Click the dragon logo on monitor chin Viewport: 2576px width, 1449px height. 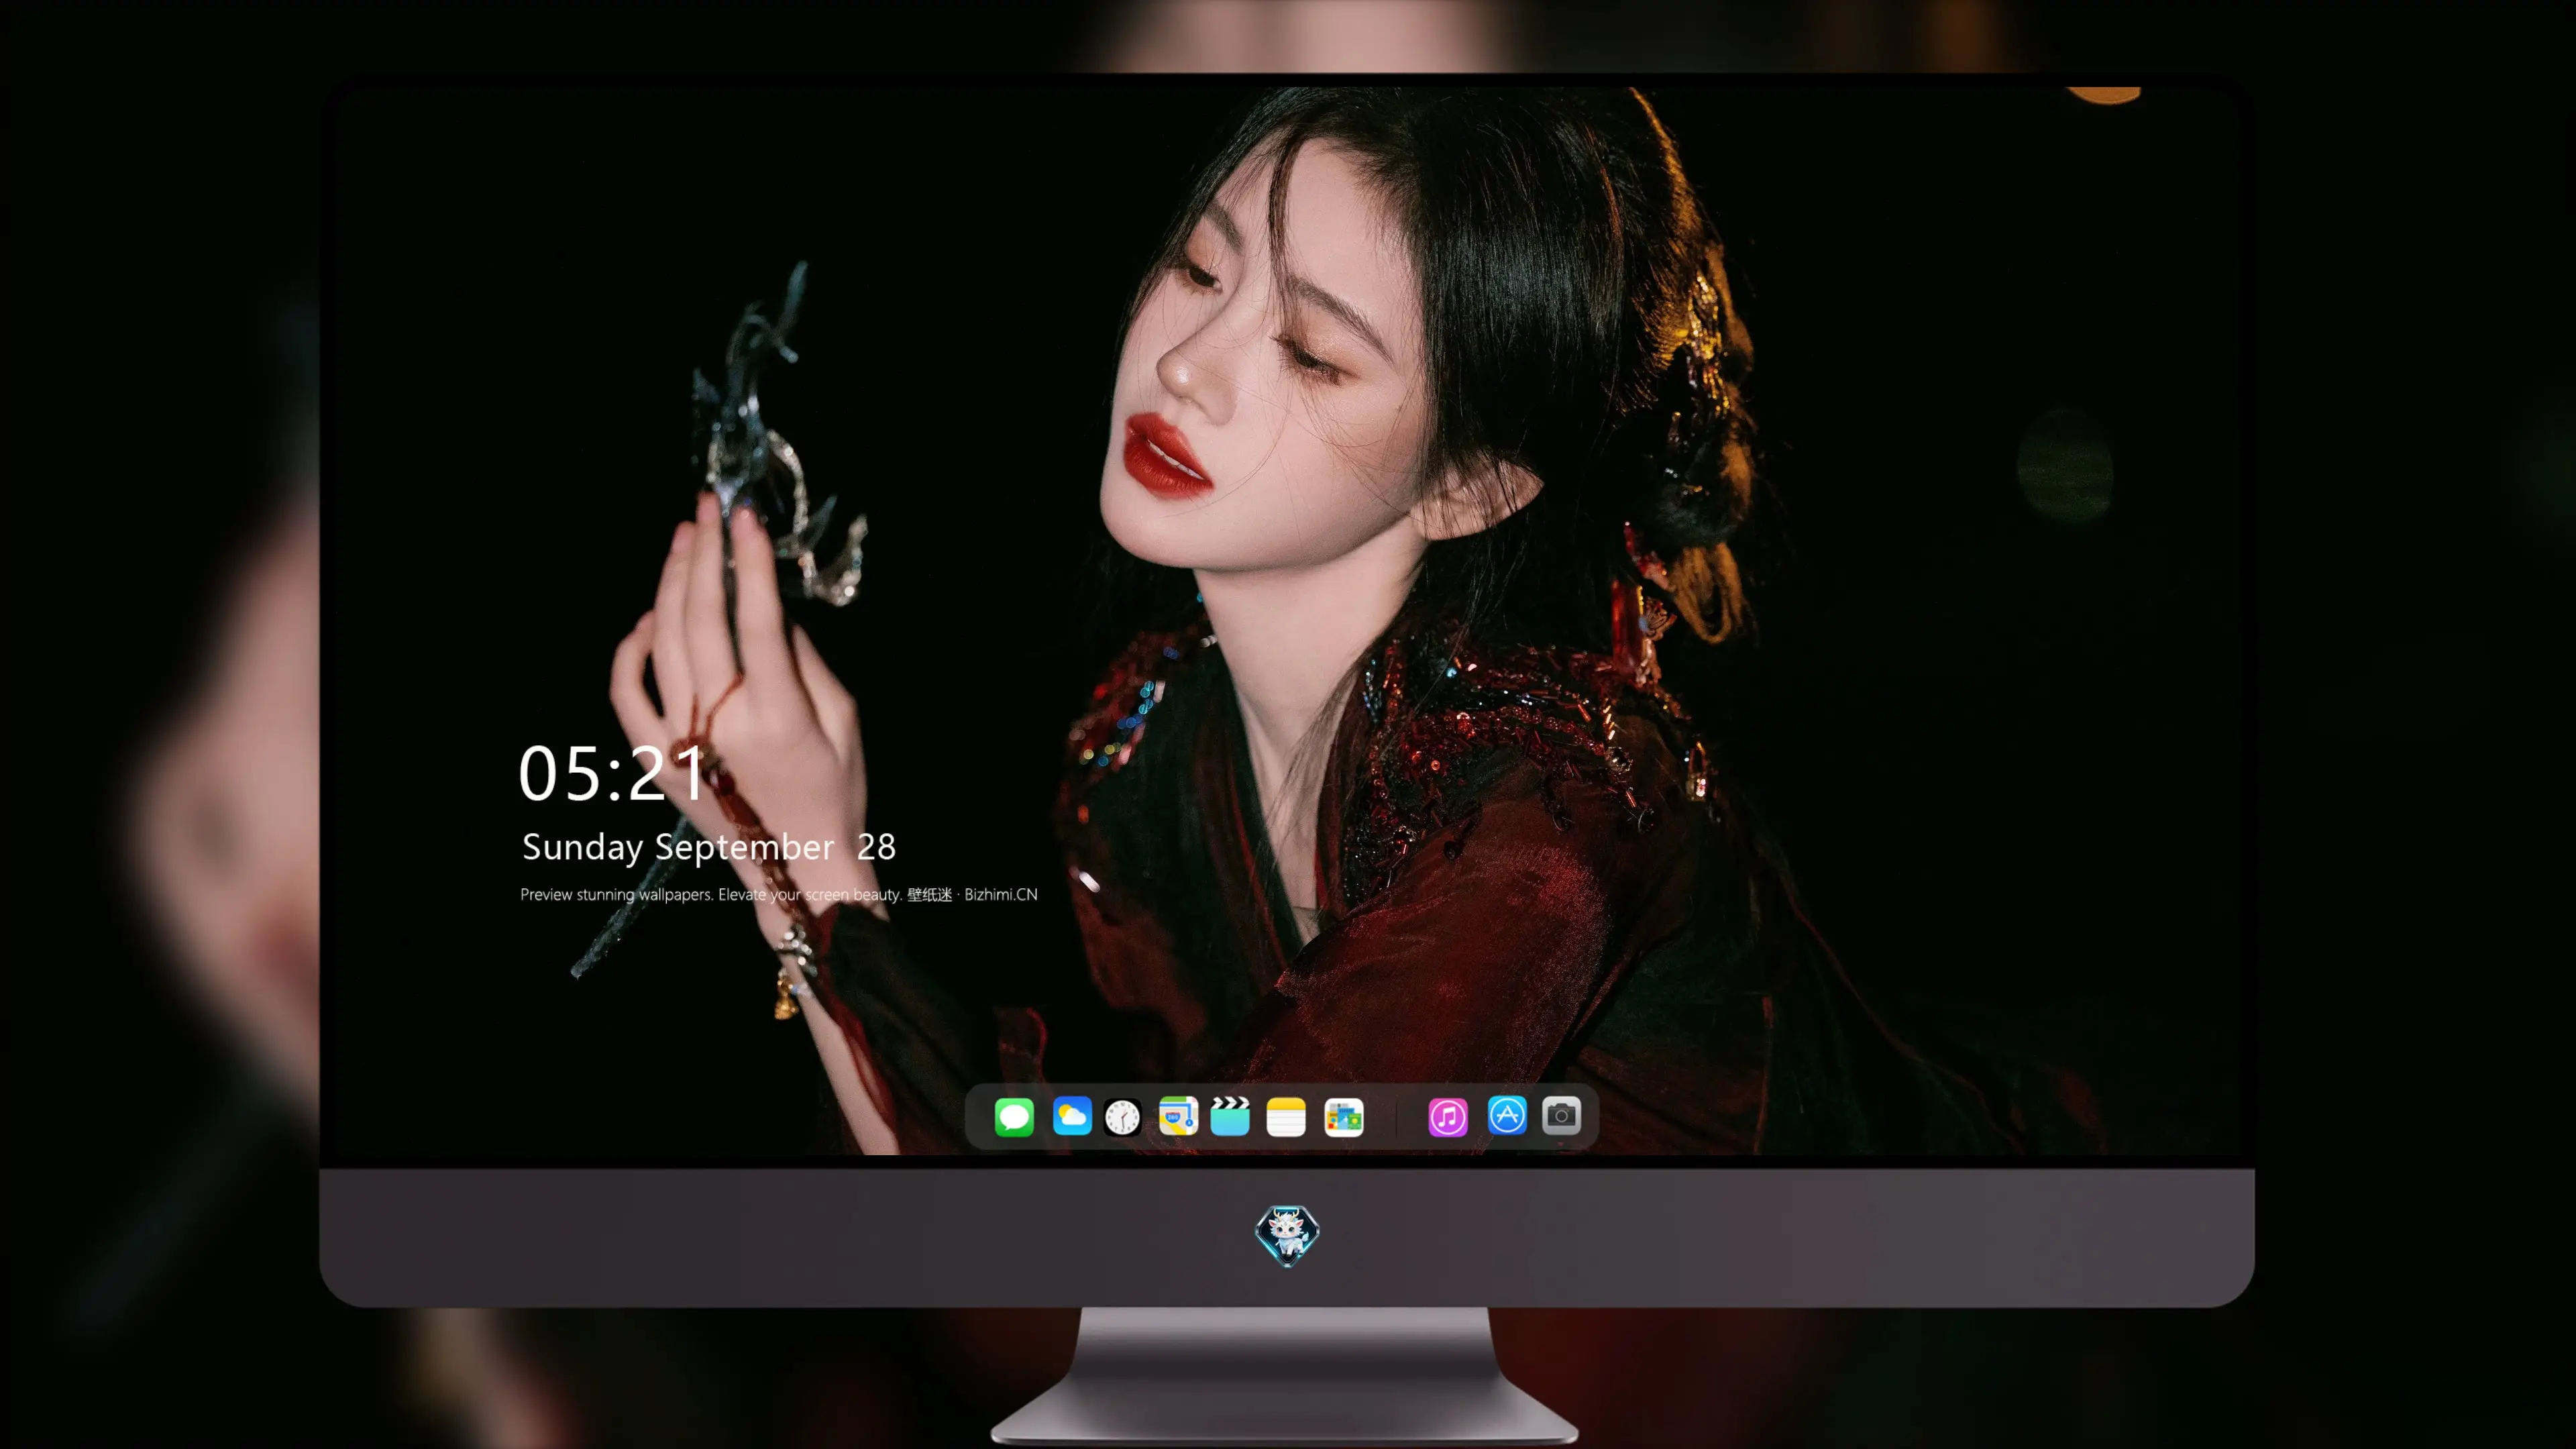pyautogui.click(x=1287, y=1236)
